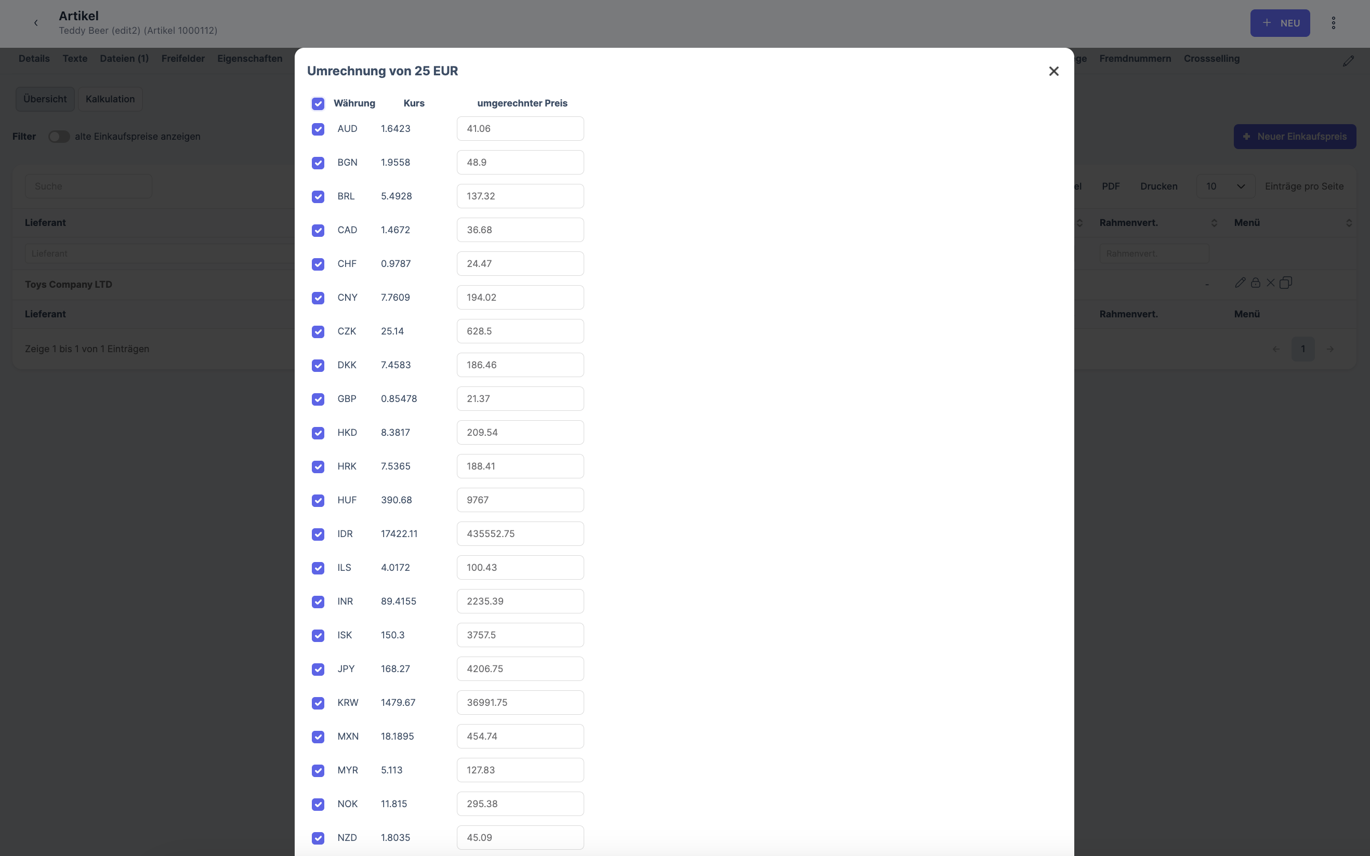Click edit pencil icon for Toys Company LTD
1370x856 pixels.
coord(1240,283)
